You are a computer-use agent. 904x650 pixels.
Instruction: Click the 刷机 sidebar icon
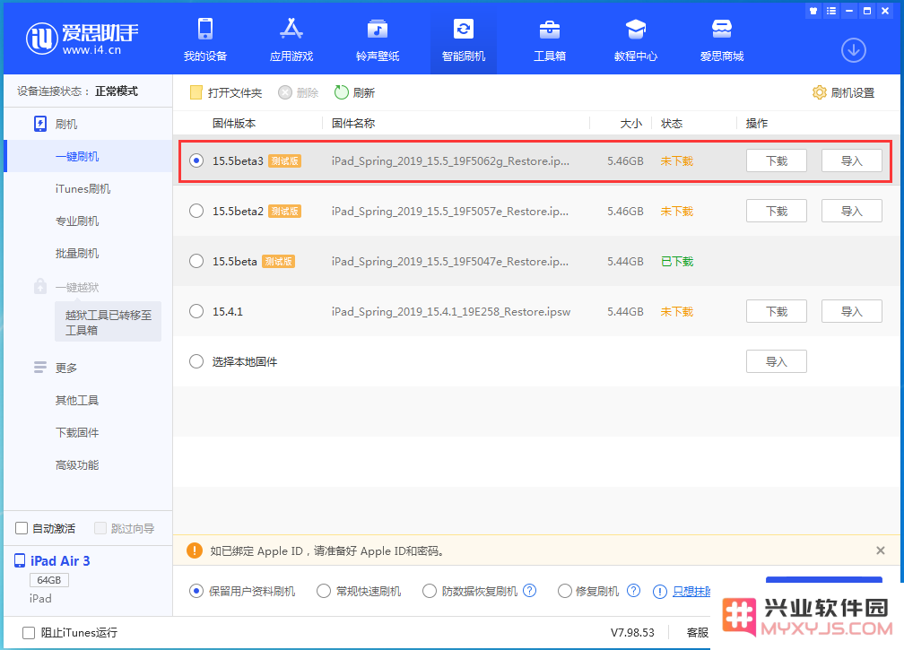tap(40, 124)
